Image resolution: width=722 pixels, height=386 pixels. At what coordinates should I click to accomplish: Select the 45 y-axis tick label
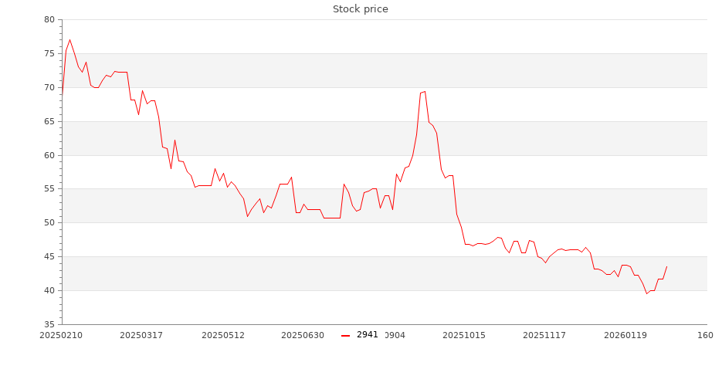[49, 257]
